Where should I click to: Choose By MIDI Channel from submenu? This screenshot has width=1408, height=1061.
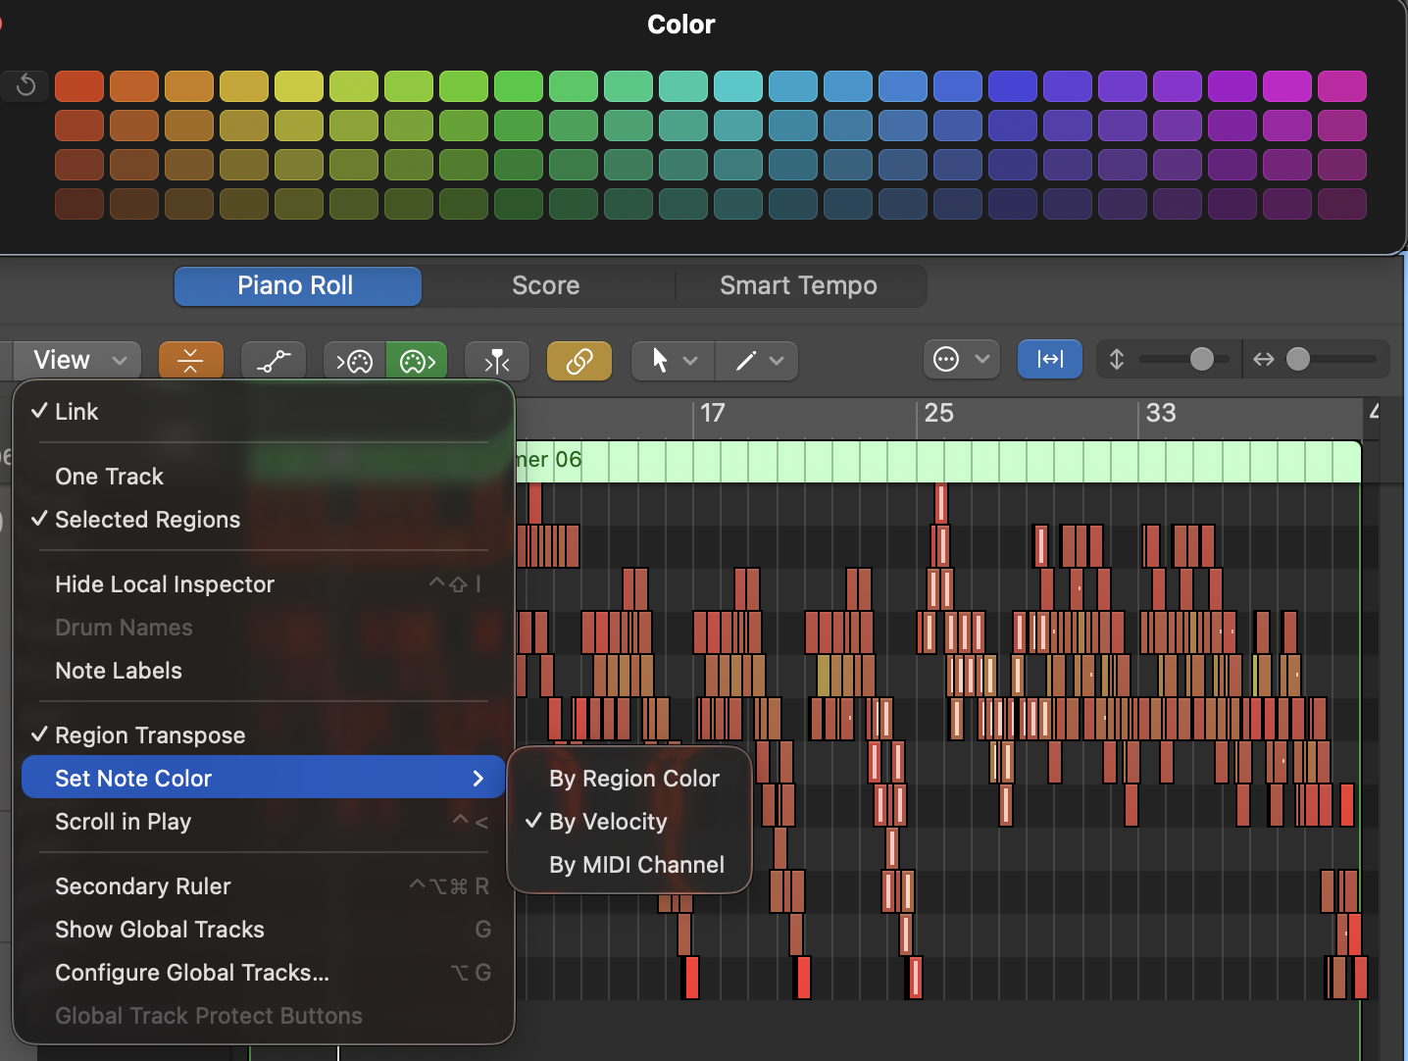tap(636, 865)
